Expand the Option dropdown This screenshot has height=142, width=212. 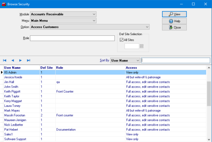[x=147, y=27]
